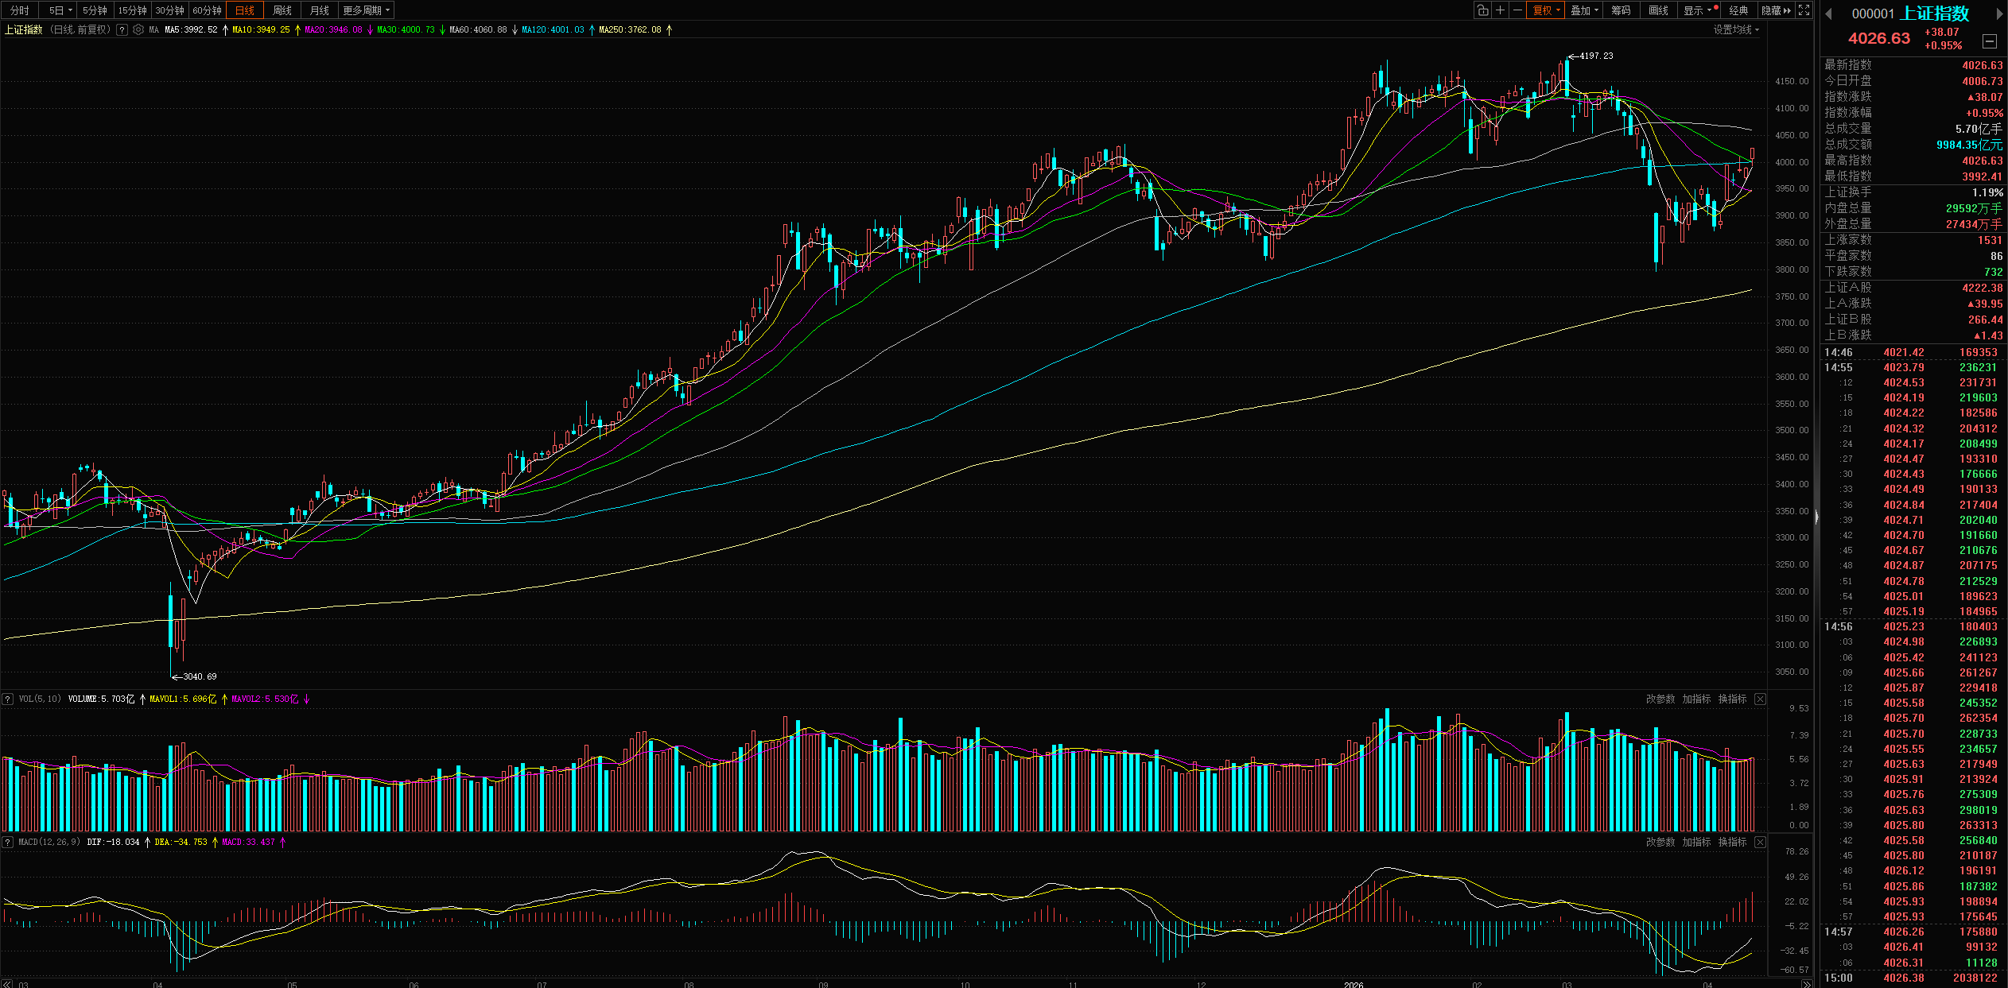Open the 设置均线 dropdown

point(1736,29)
